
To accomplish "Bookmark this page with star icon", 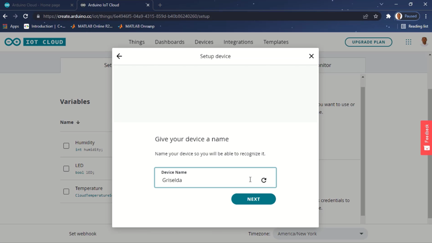I will [376, 16].
